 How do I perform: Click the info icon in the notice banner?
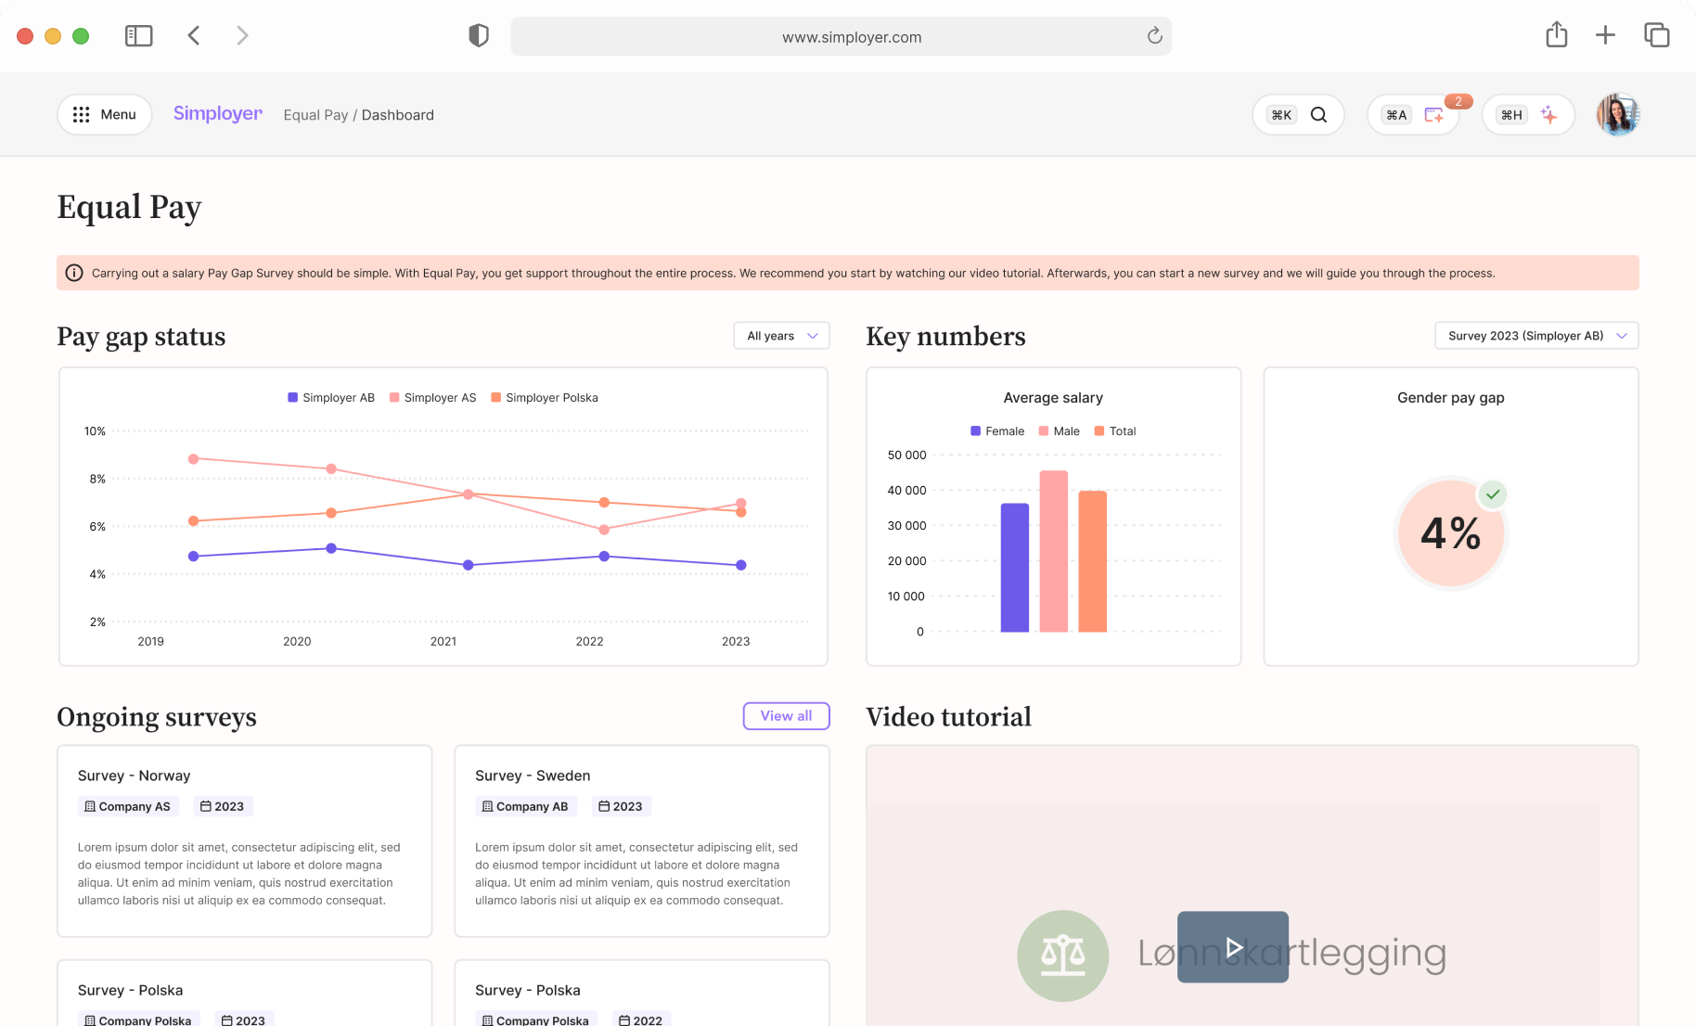pos(74,273)
